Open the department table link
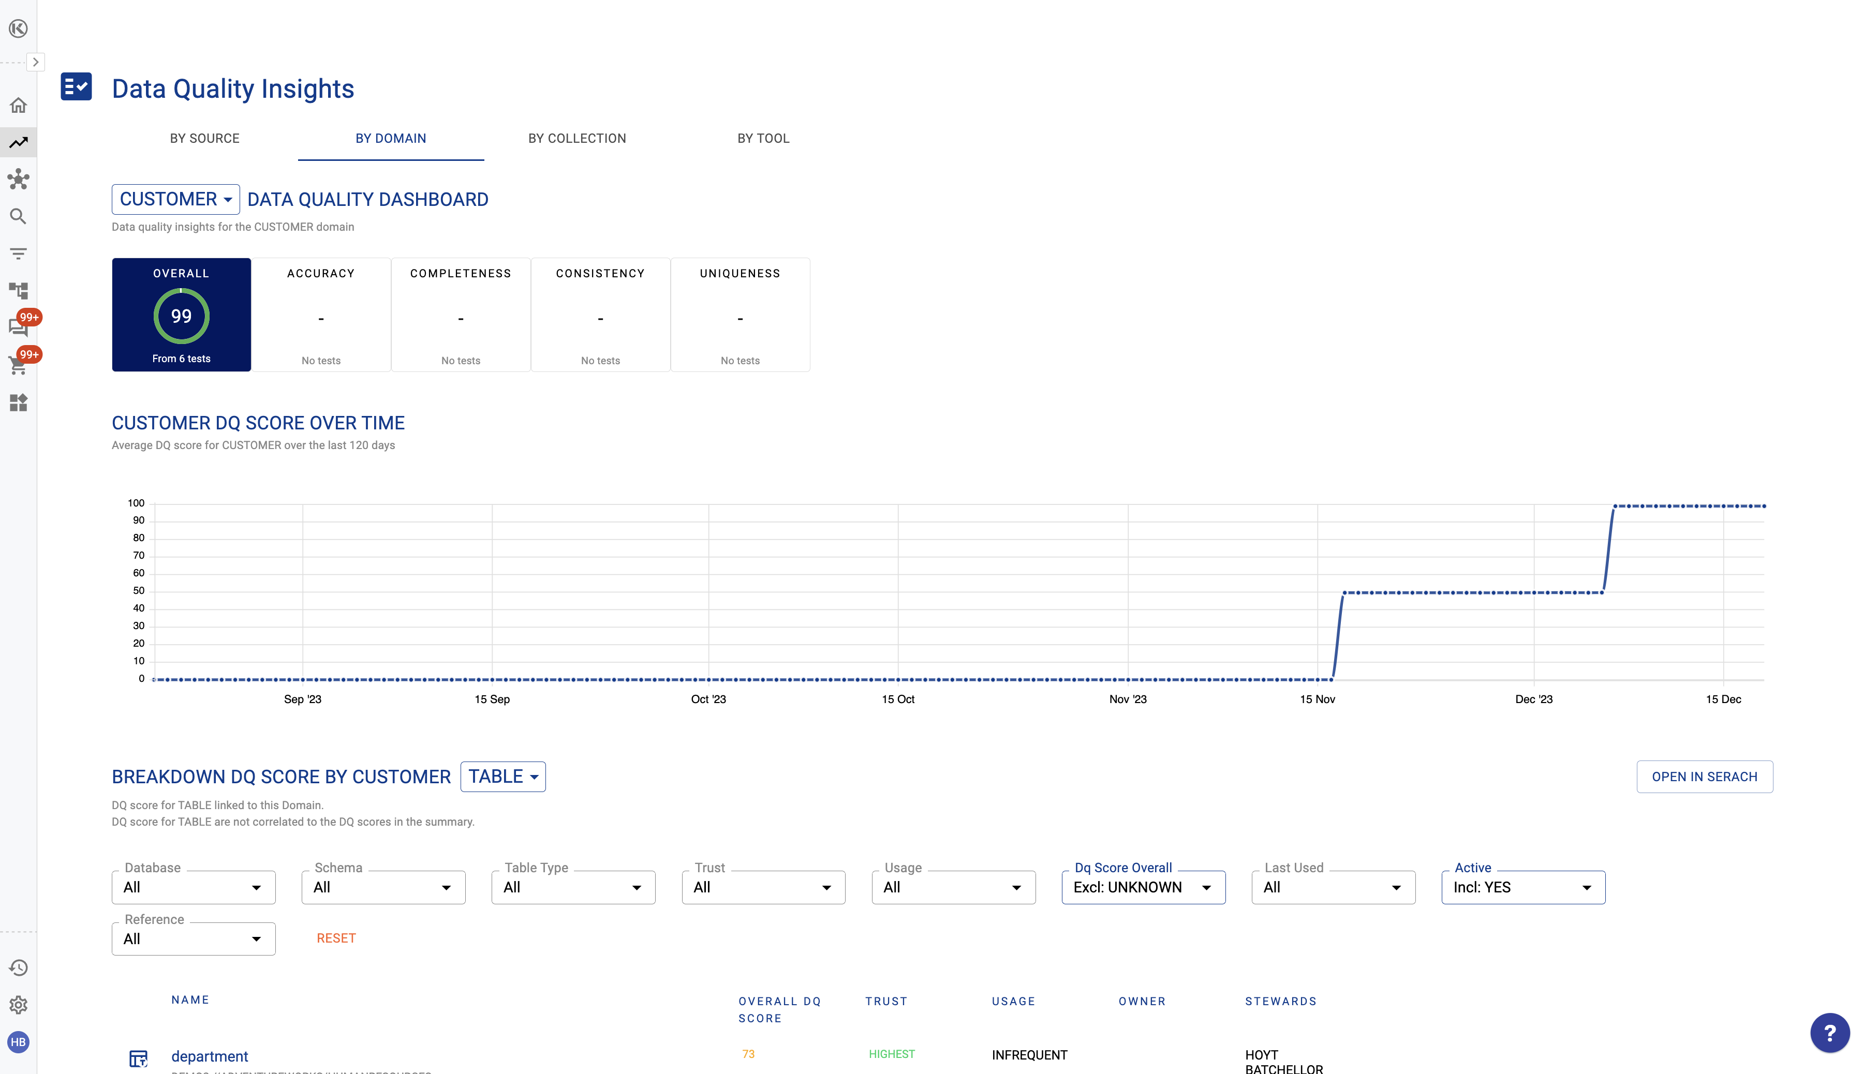This screenshot has height=1074, width=1863. 210,1056
